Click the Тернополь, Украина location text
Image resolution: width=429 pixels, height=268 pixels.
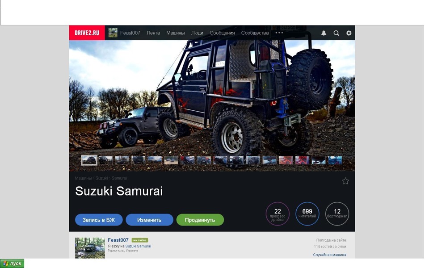tap(123, 251)
